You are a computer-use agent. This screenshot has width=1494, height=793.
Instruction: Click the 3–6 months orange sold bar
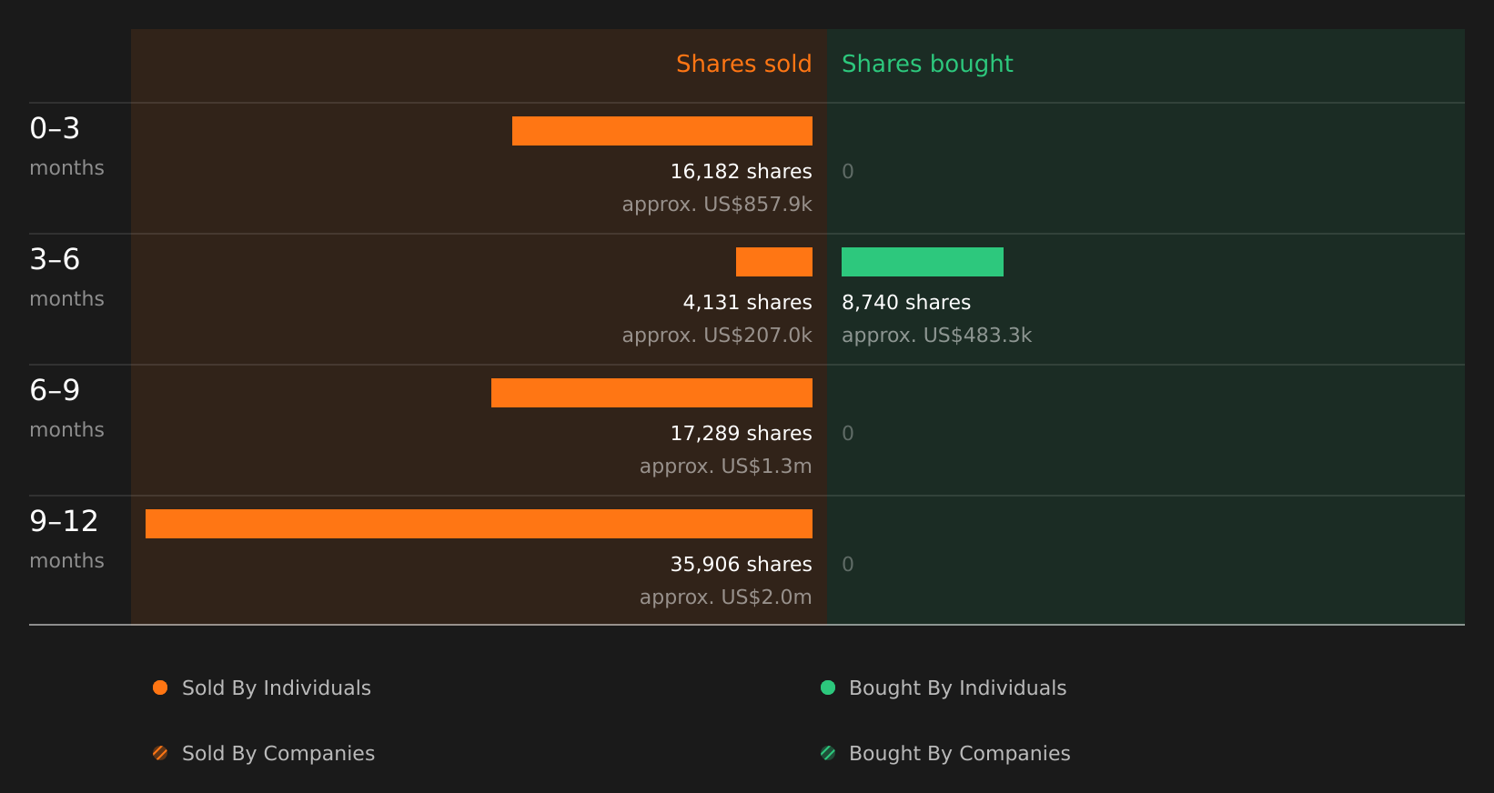[774, 262]
